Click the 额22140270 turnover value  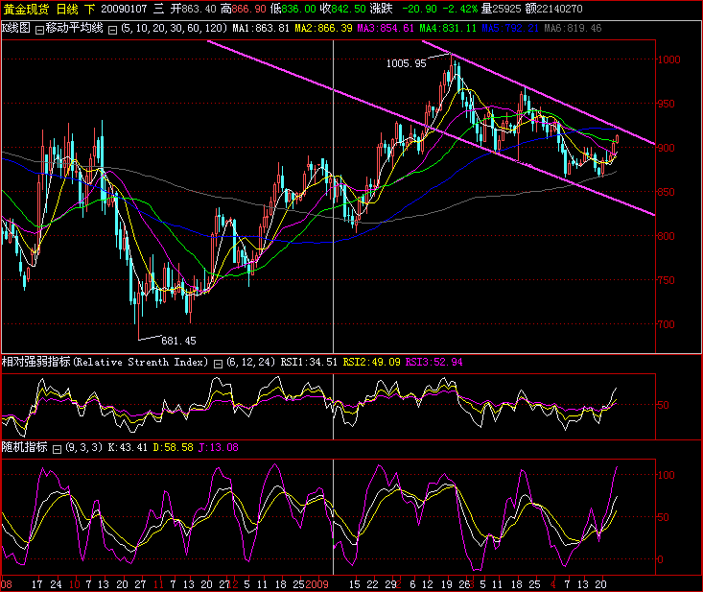554,9
